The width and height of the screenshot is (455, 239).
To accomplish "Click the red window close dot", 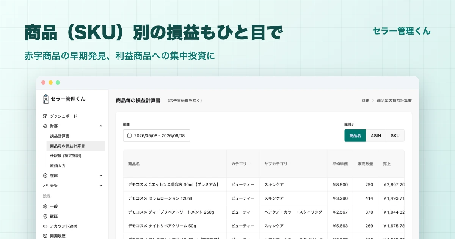I will 43,82.
